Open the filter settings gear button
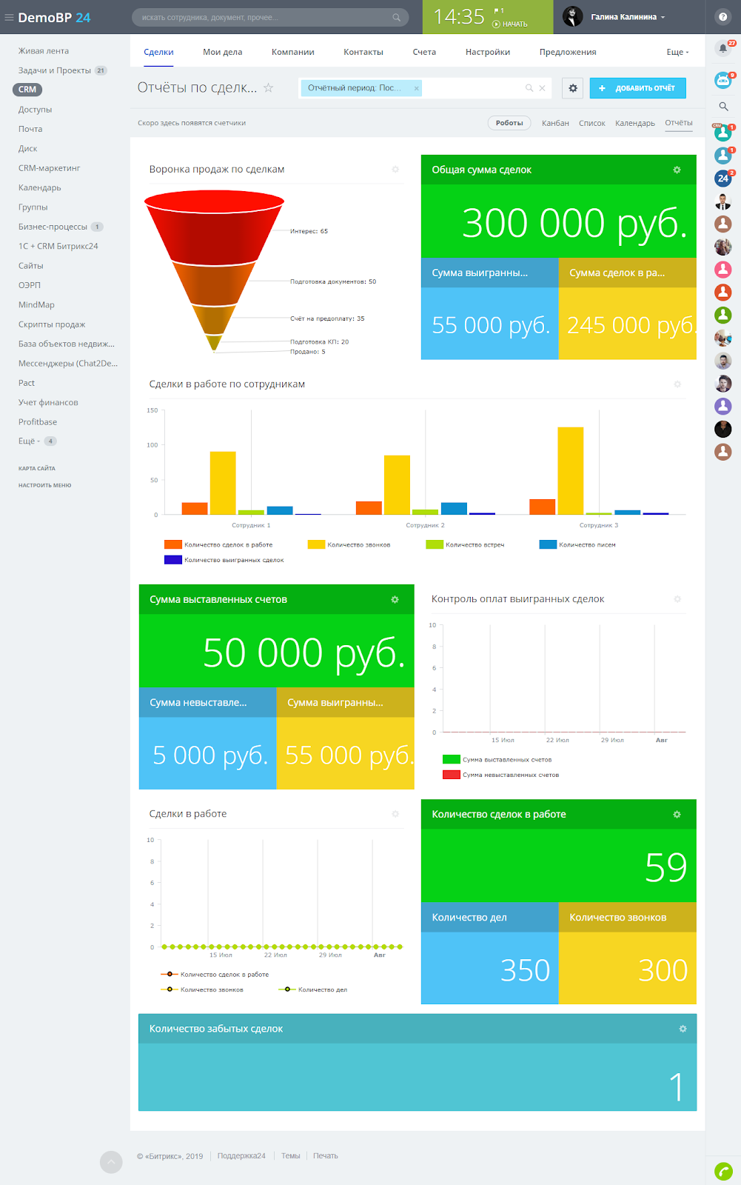Screen dimensions: 741x1185 (x=572, y=88)
